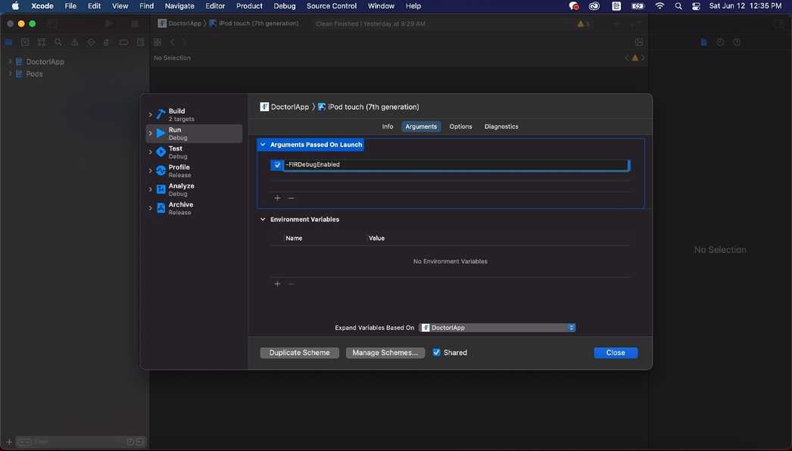The width and height of the screenshot is (792, 451).
Task: Open the Project navigator in Xcode window
Action: click(8, 42)
